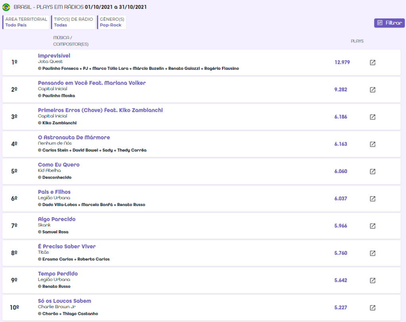Click external link icon for Como Eu Quero

pos(372,172)
